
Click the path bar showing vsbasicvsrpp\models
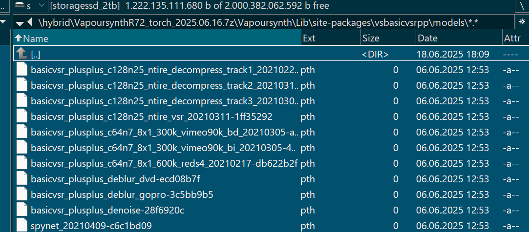(263, 23)
